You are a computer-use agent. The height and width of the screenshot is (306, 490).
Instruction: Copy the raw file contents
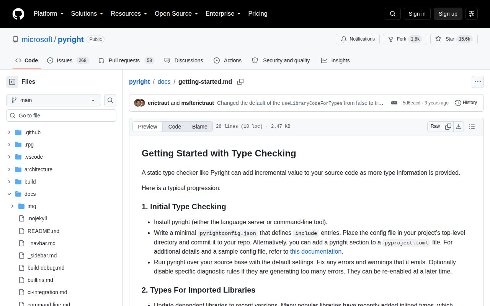[448, 127]
